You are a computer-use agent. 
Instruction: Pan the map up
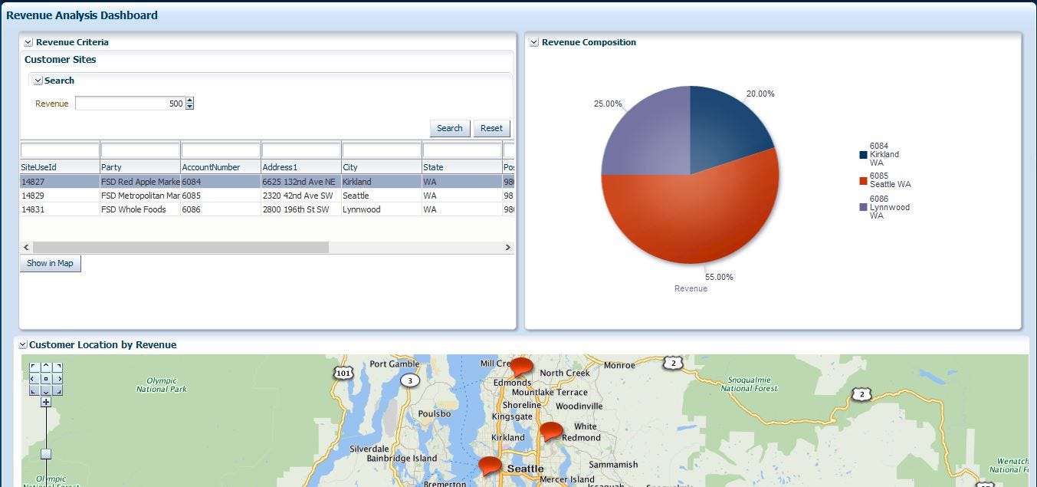tap(46, 367)
